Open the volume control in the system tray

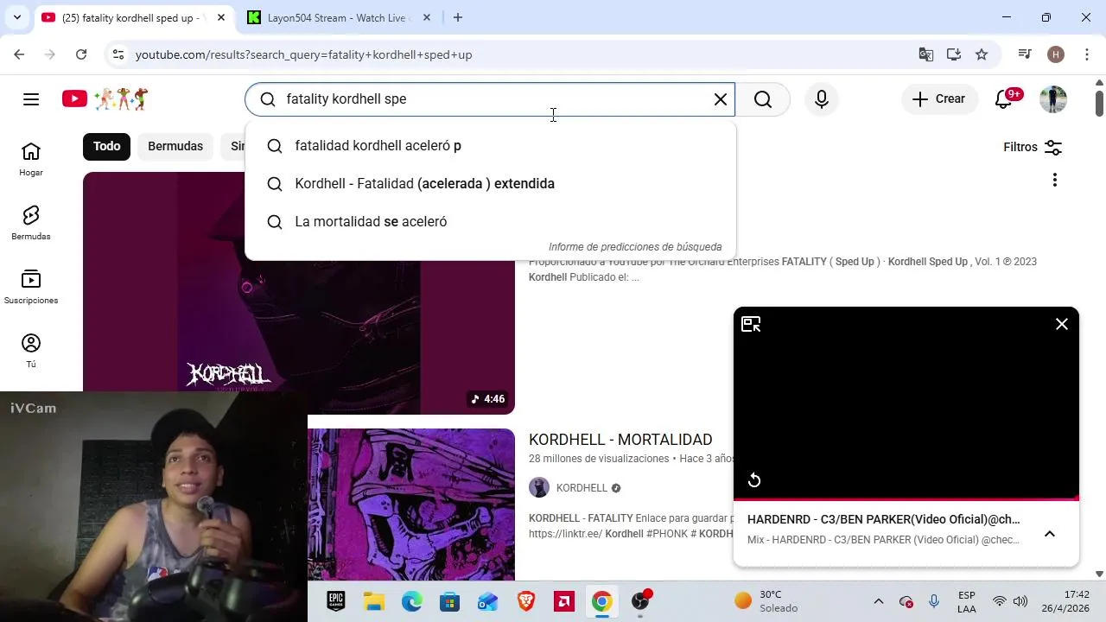coord(1020,601)
